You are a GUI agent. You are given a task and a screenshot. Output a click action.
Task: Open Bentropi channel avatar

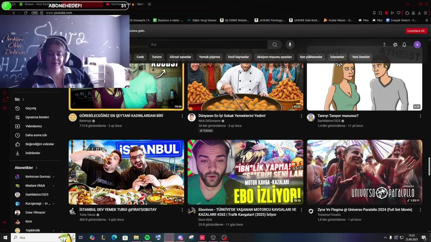point(73,117)
